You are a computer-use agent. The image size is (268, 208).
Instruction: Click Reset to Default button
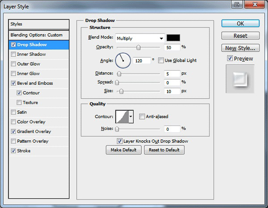tap(164, 150)
